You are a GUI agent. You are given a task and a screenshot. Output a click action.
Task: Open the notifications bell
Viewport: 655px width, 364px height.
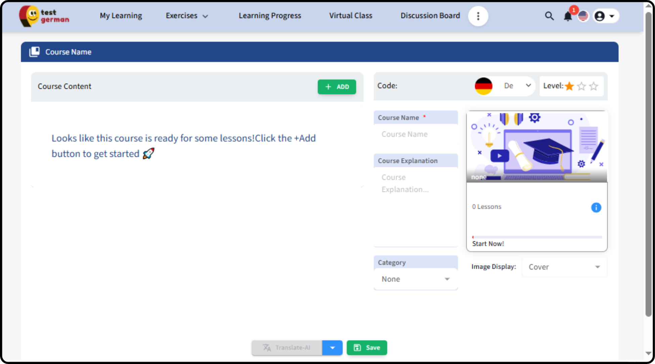coord(568,16)
